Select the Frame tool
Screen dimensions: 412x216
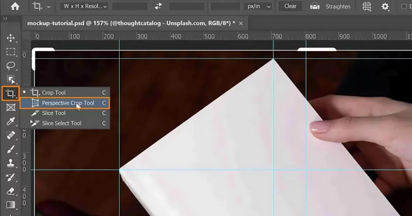click(x=10, y=107)
